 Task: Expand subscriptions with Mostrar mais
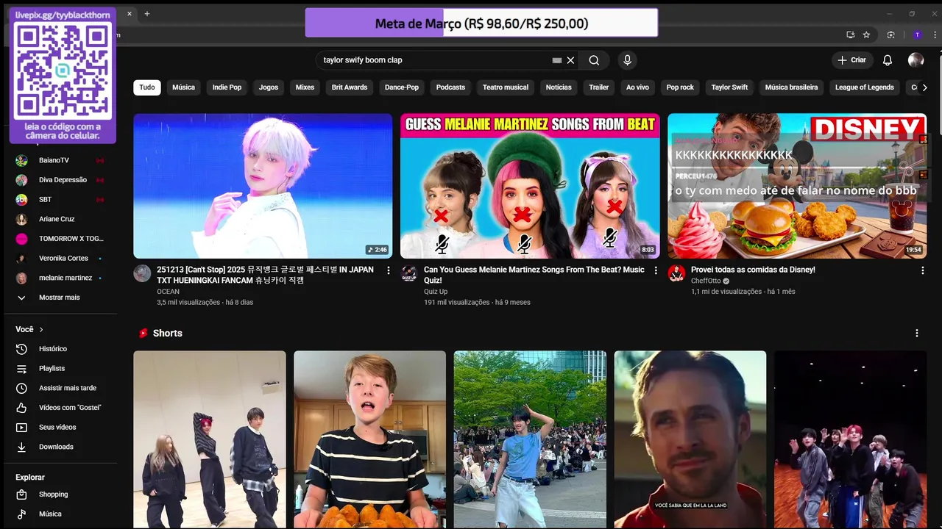click(x=59, y=298)
